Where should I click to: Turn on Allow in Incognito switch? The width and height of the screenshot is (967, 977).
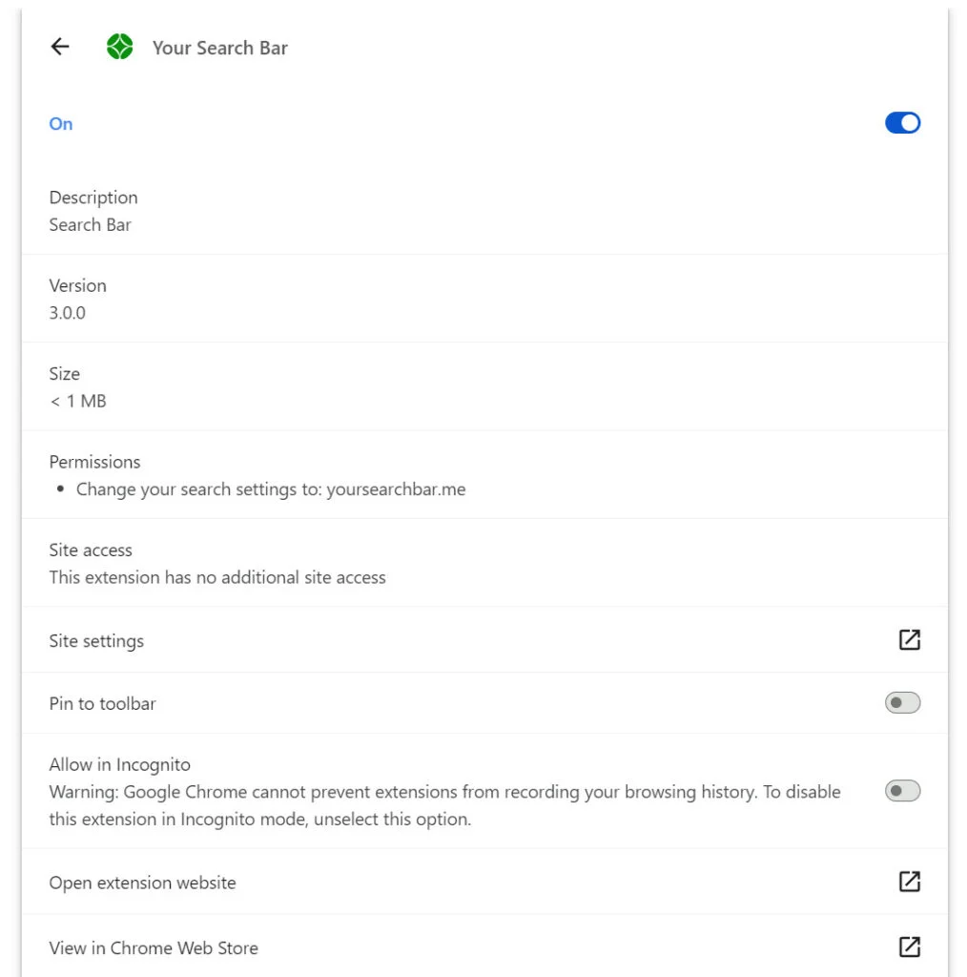point(902,791)
